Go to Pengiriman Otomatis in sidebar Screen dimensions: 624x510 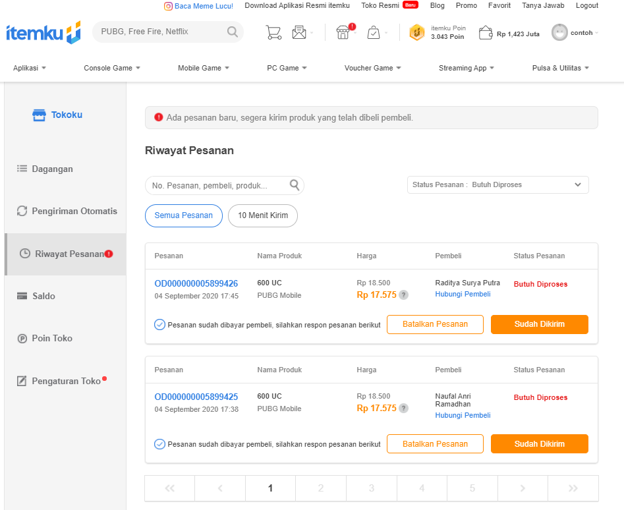[x=74, y=212]
